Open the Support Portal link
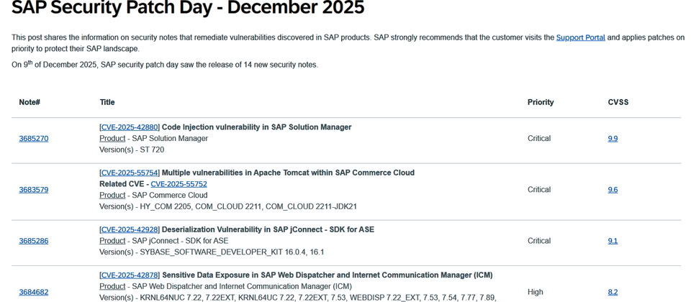 [x=580, y=37]
